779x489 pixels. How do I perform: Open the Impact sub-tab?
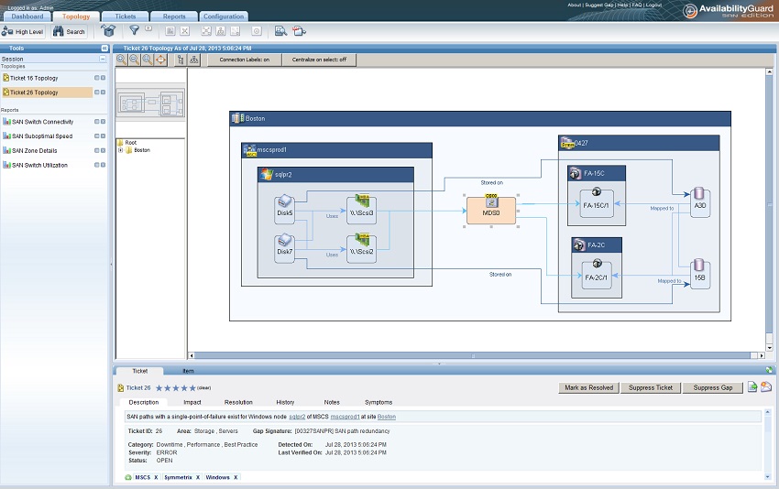[x=192, y=402]
